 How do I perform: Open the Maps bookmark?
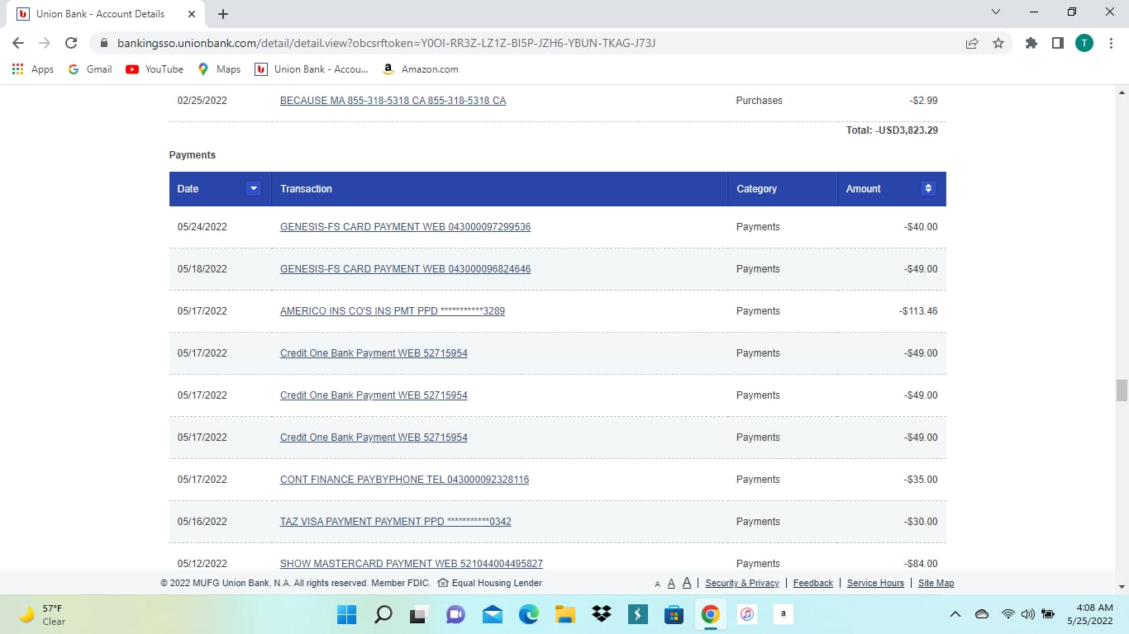[x=219, y=69]
